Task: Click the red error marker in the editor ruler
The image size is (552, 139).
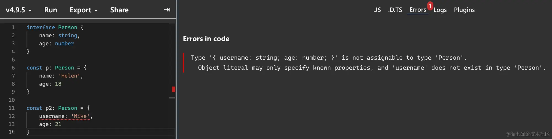Action: click(x=173, y=89)
